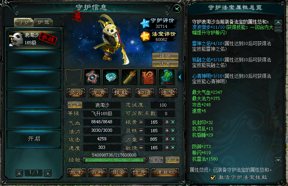Select the green jade treasure icon
This screenshot has width=288, height=186.
coord(167,77)
